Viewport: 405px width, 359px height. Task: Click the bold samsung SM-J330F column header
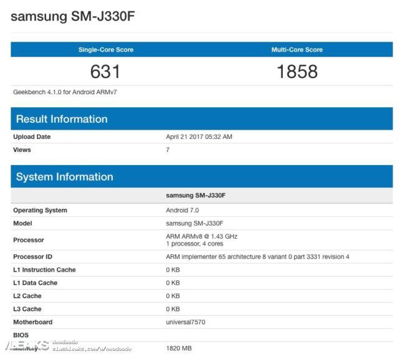(x=196, y=196)
